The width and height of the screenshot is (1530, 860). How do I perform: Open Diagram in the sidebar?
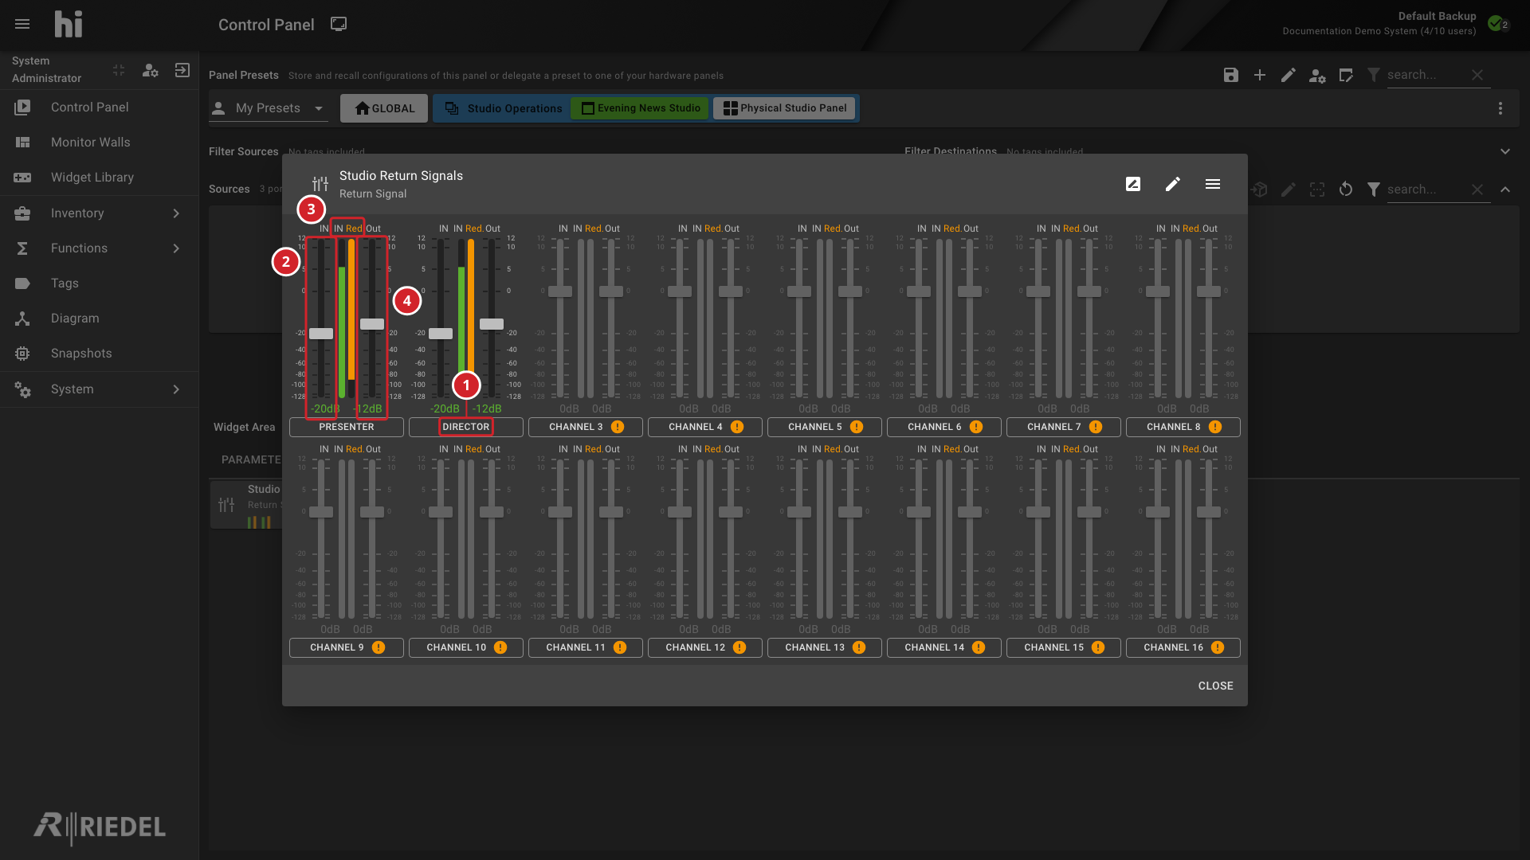[x=100, y=319]
